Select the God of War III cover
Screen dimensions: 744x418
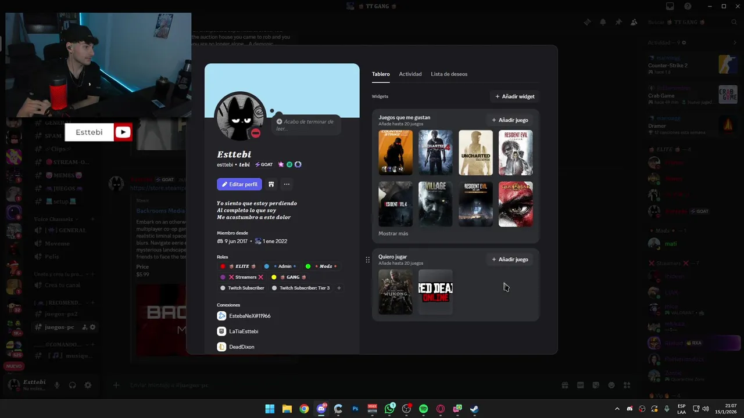click(x=516, y=204)
